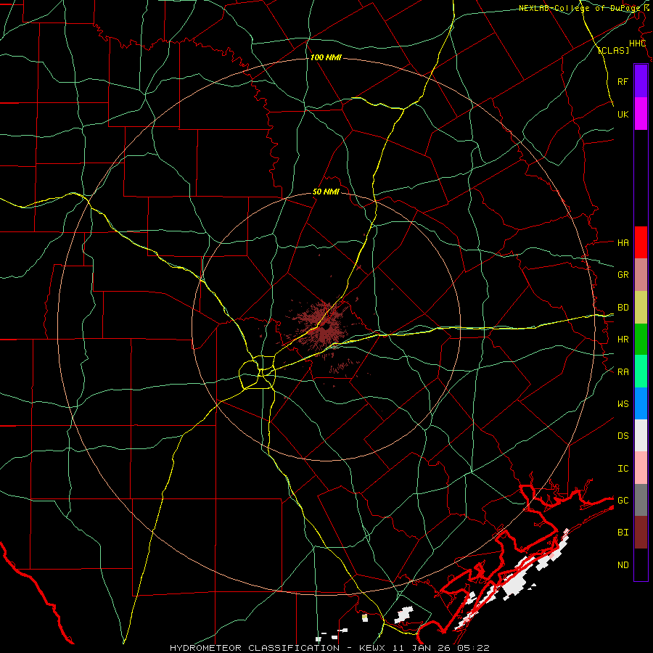Click the '100 NMI' range ring label
This screenshot has height=653, width=653.
[x=326, y=57]
